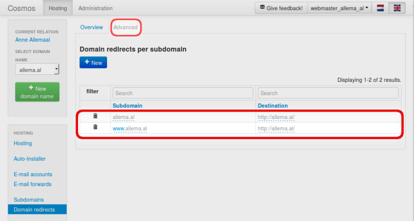Switch to the Overview tab
The width and height of the screenshot is (414, 221).
[x=91, y=27]
